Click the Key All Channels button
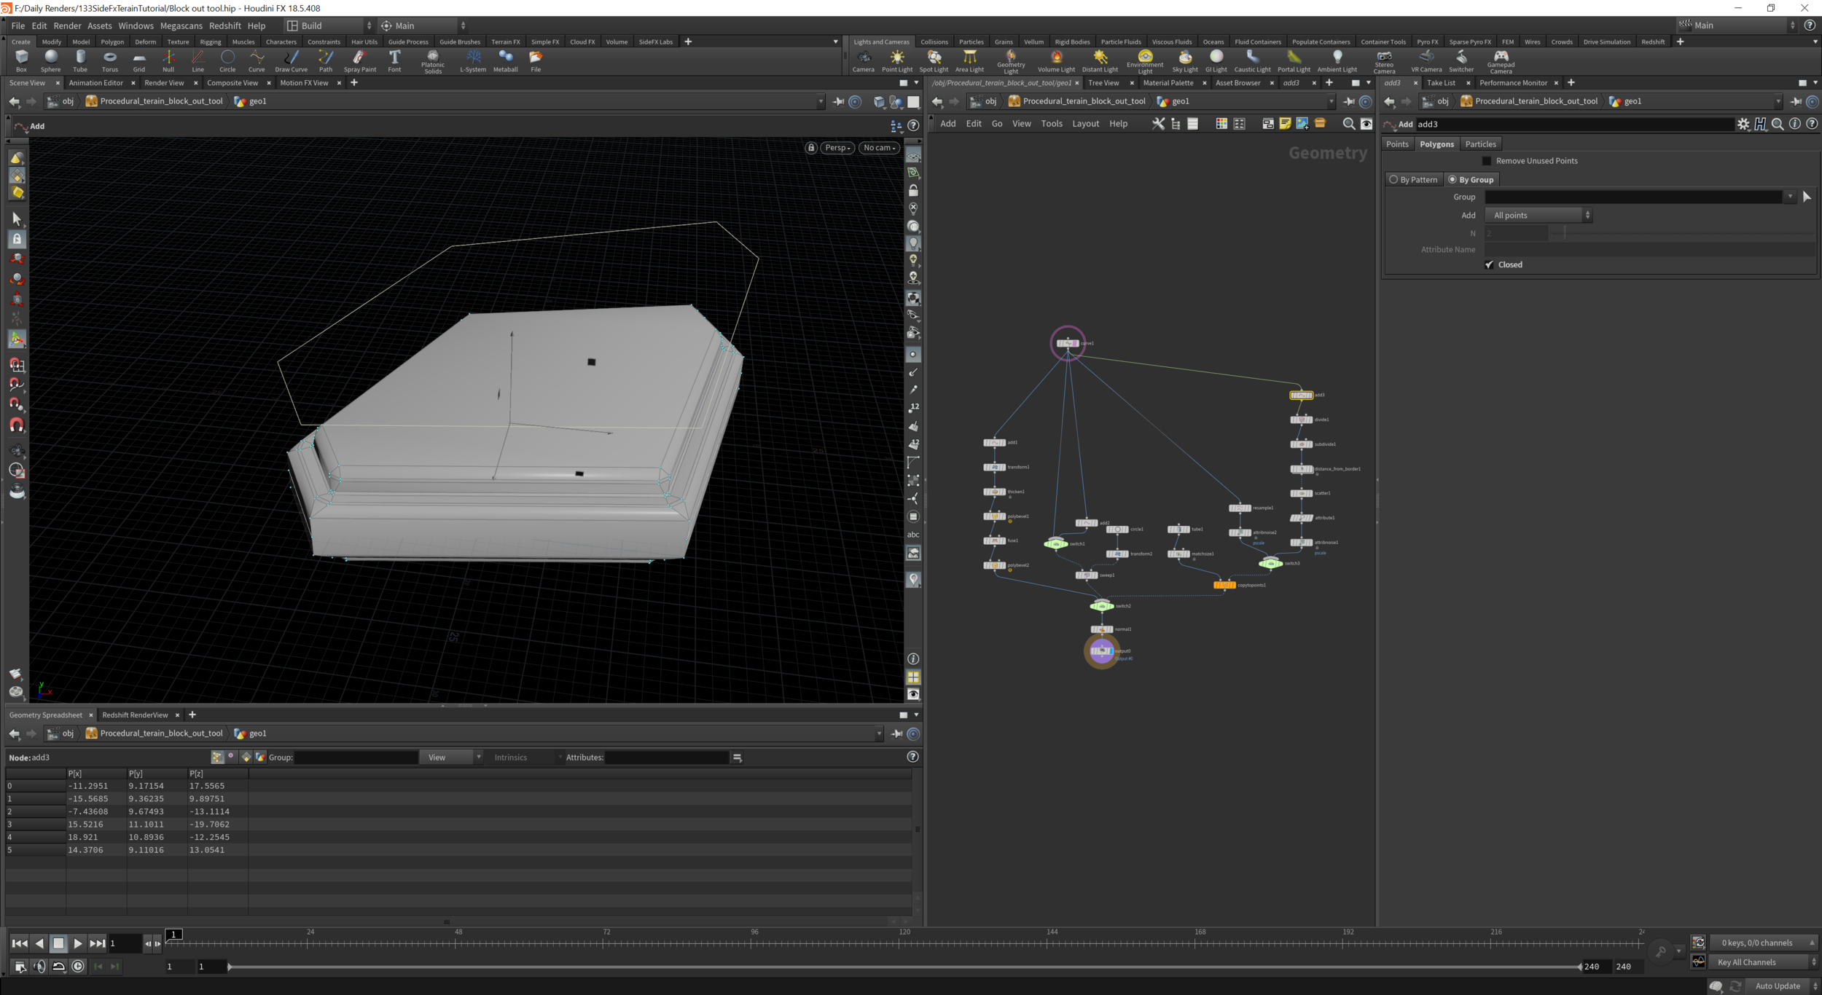Screen dimensions: 1822x995 1746,962
